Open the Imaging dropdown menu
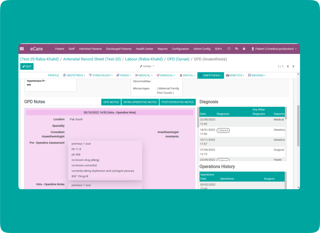This screenshot has height=233, width=320. click(x=257, y=75)
